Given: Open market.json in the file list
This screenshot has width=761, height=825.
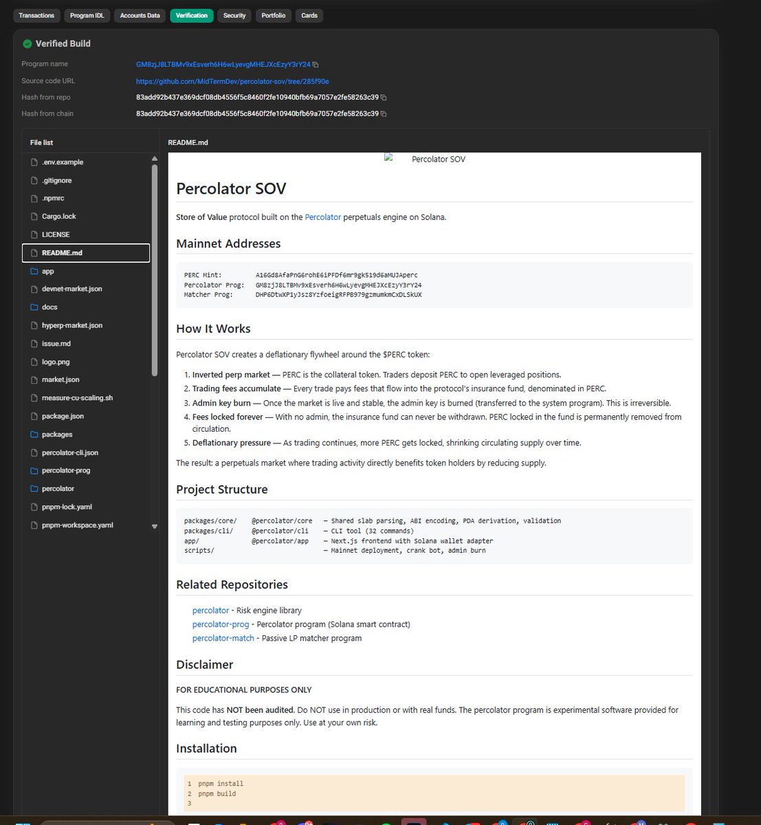Looking at the screenshot, I should (60, 379).
